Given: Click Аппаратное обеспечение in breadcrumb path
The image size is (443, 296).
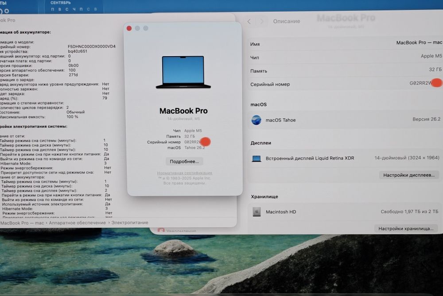Looking at the screenshot, I should (x=78, y=223).
